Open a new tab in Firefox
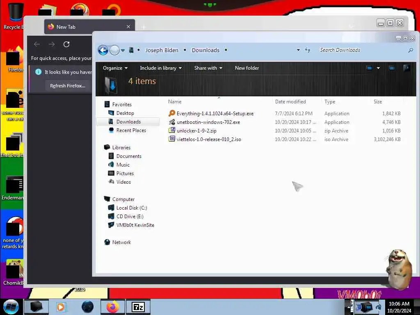This screenshot has height=315, width=420. [x=143, y=27]
